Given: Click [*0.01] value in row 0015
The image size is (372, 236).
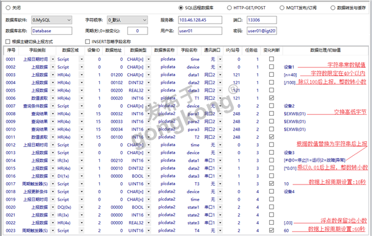Looking at the screenshot, I should 290,168.
